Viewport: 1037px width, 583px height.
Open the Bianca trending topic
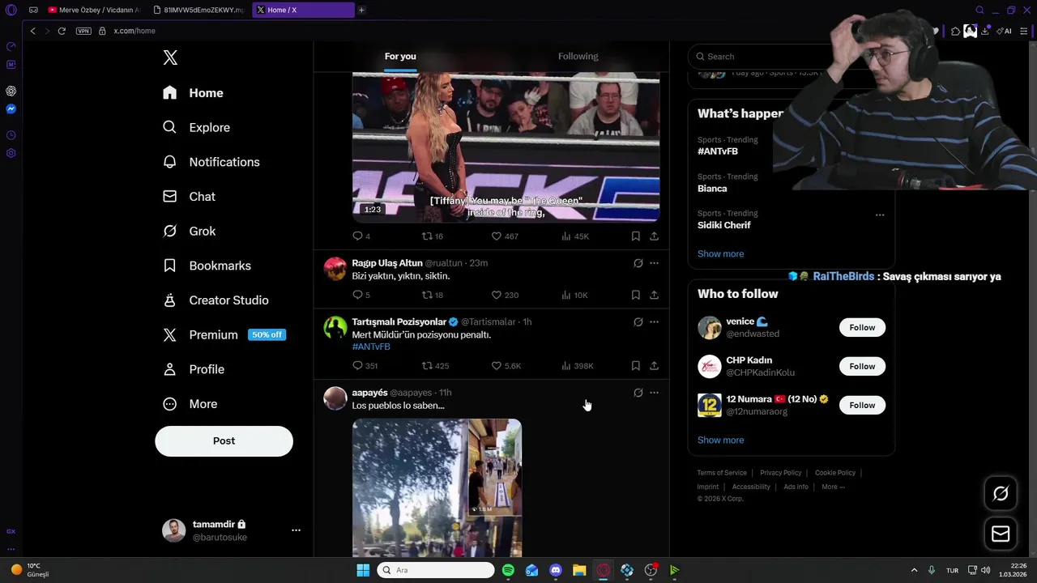[712, 189]
